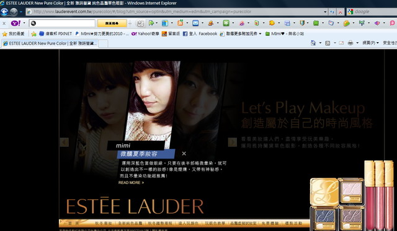Viewport: 397px width, 231px height.
Task: Open the Yahoo! logo dropdown arrow
Action: coord(24,23)
